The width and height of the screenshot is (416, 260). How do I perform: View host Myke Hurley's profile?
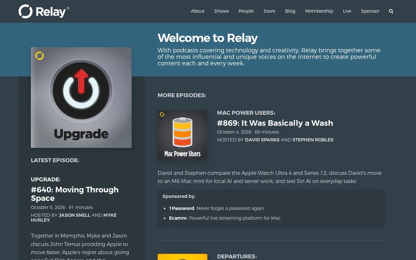point(74,218)
